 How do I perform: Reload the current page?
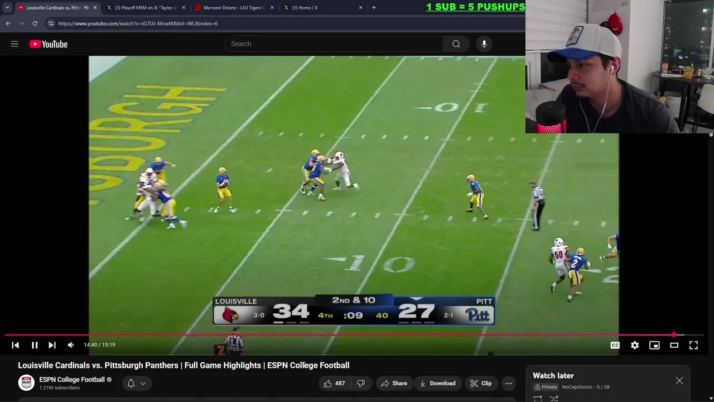(35, 23)
